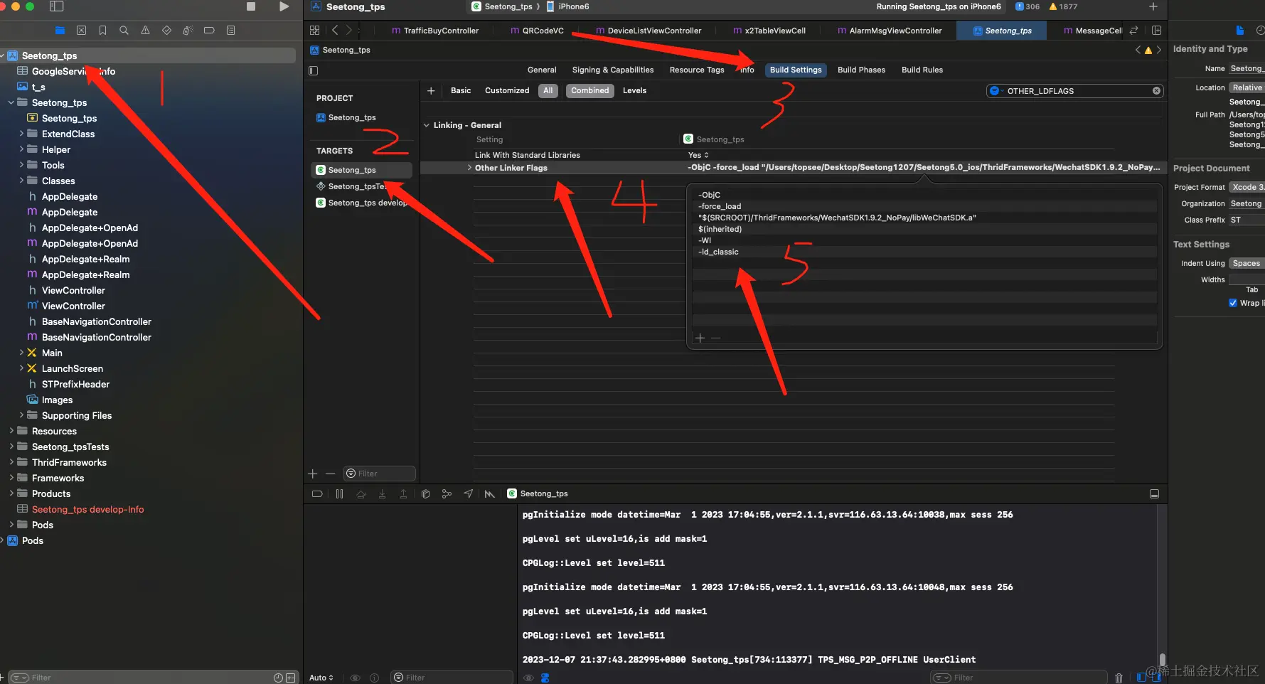Stop the running Seetong_tps app
Image resolution: width=1265 pixels, height=684 pixels.
point(251,6)
